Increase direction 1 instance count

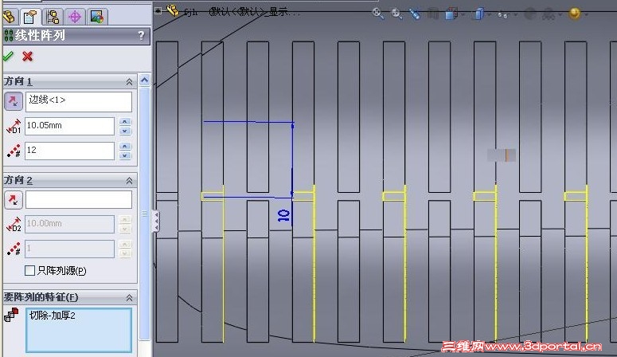click(x=125, y=146)
